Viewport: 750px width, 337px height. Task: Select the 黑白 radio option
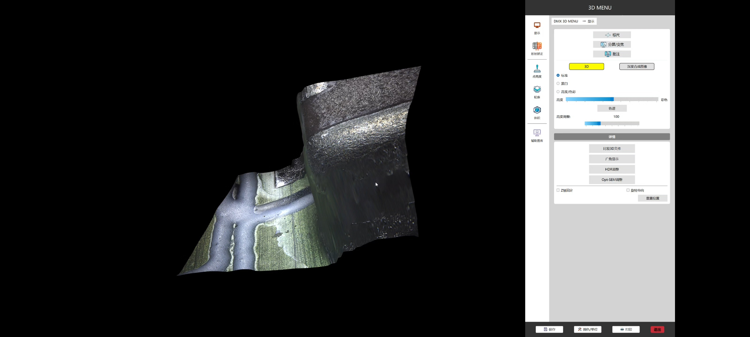pyautogui.click(x=558, y=84)
